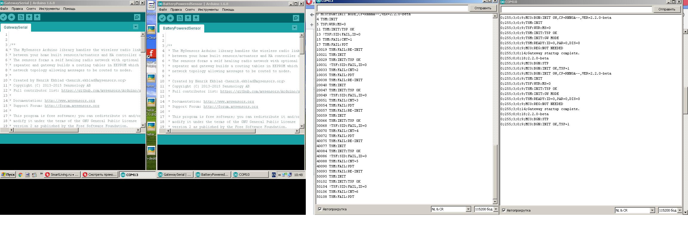Image resolution: width=688 pixels, height=236 pixels.
Task: Click vertical scrollbar thumb in COM13 output
Action: pyautogui.click(x=495, y=172)
